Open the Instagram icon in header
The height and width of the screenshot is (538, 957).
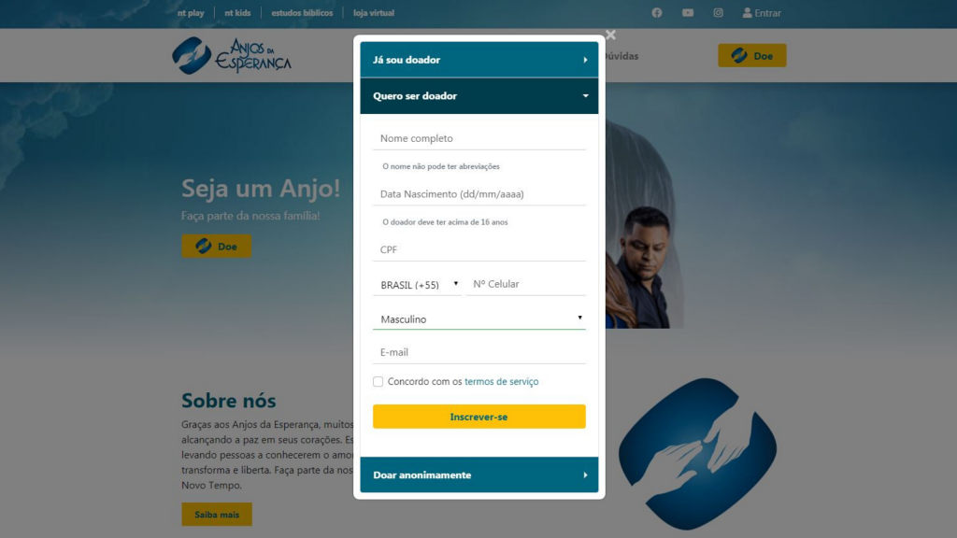coord(719,12)
